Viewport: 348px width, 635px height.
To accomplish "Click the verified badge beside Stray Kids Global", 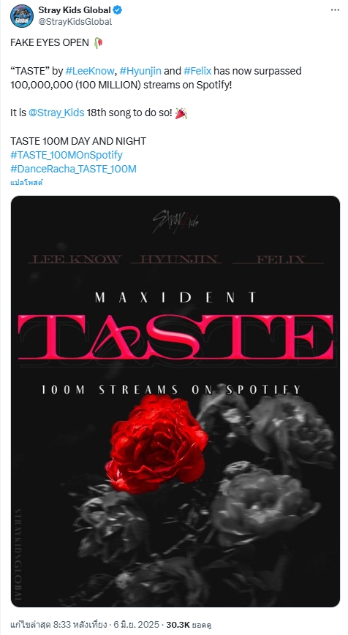I will click(x=118, y=10).
